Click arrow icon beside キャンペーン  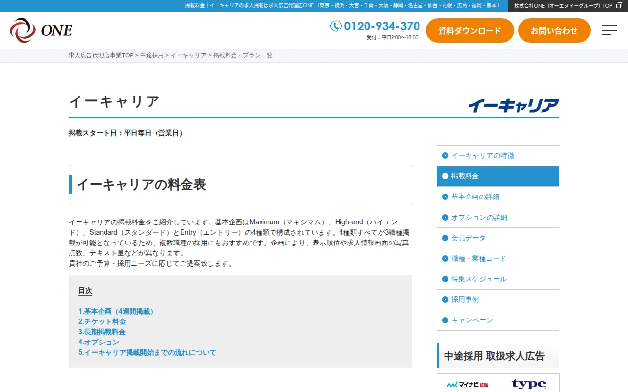coord(445,320)
